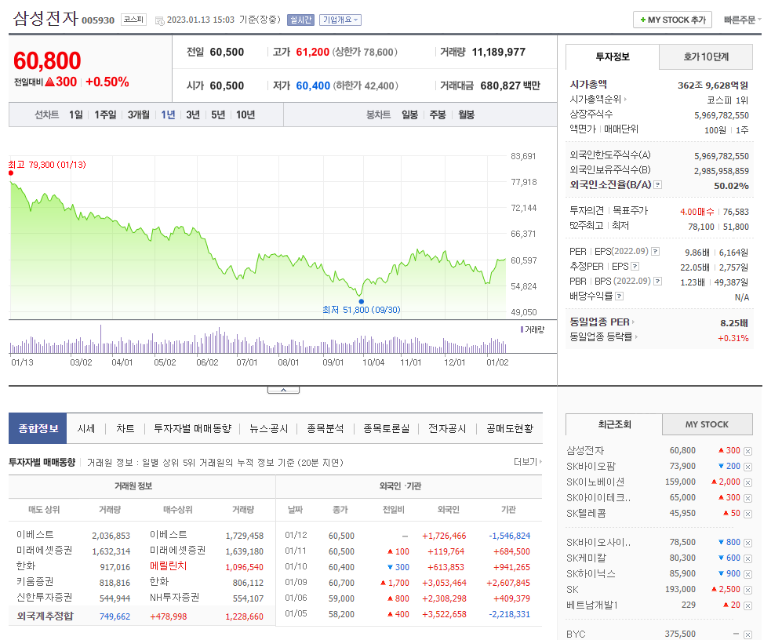Click the red 최고 79,300 chart marker
Image resolution: width=782 pixels, height=640 pixels.
(x=11, y=173)
